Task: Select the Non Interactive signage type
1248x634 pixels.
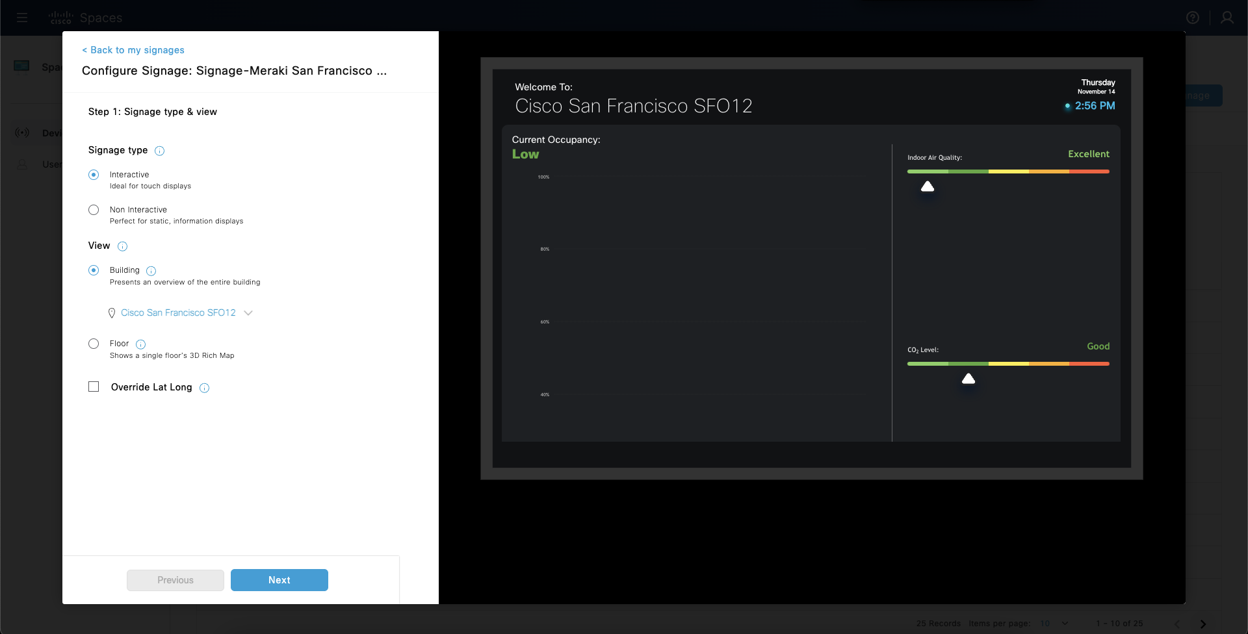Action: point(94,210)
